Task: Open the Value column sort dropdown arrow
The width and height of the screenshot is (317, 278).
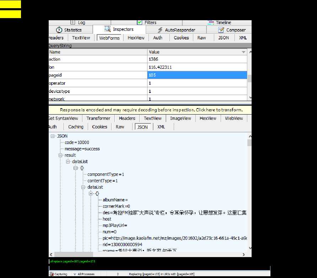Action: point(243,52)
